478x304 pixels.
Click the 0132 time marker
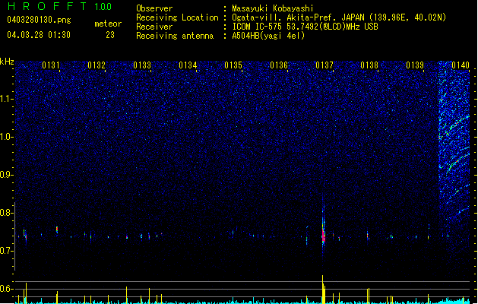(97, 65)
